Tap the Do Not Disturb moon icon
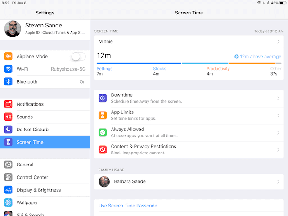Image resolution: width=288 pixels, height=216 pixels. click(8, 130)
